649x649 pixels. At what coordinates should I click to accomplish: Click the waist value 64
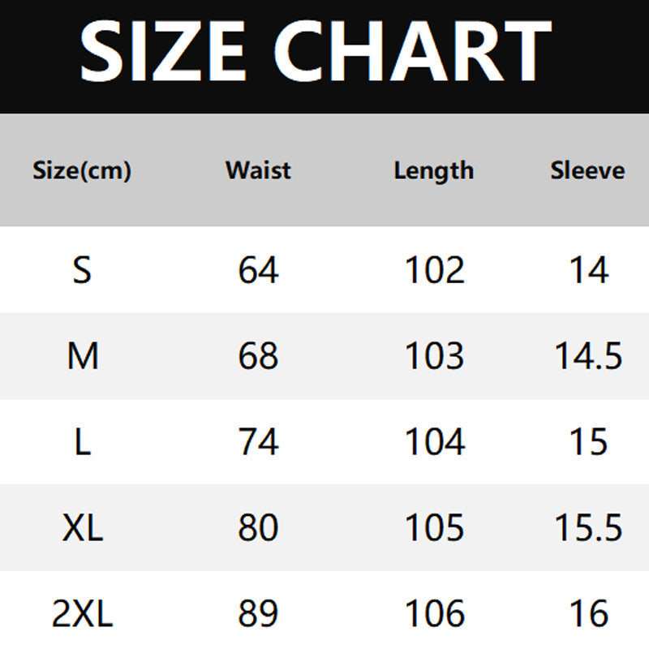point(258,270)
